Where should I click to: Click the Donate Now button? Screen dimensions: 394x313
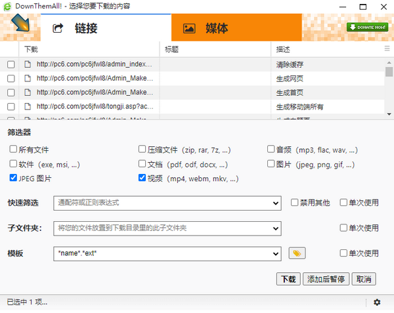pos(367,27)
